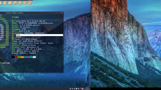Click the WM "Xfwm4" text
This screenshot has width=161, height=90.
click(18, 37)
